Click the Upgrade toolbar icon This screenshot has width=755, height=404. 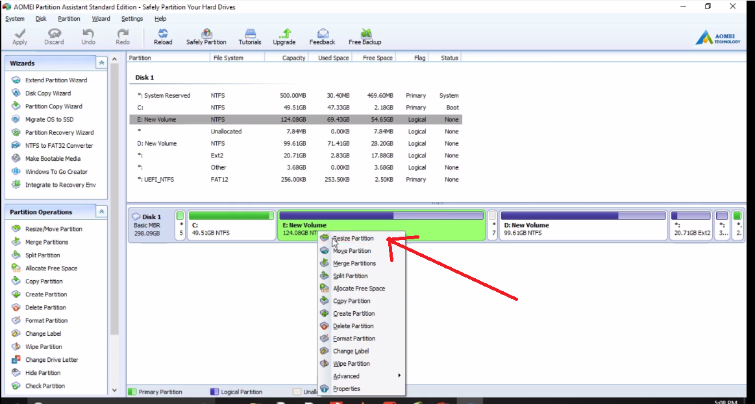click(284, 36)
